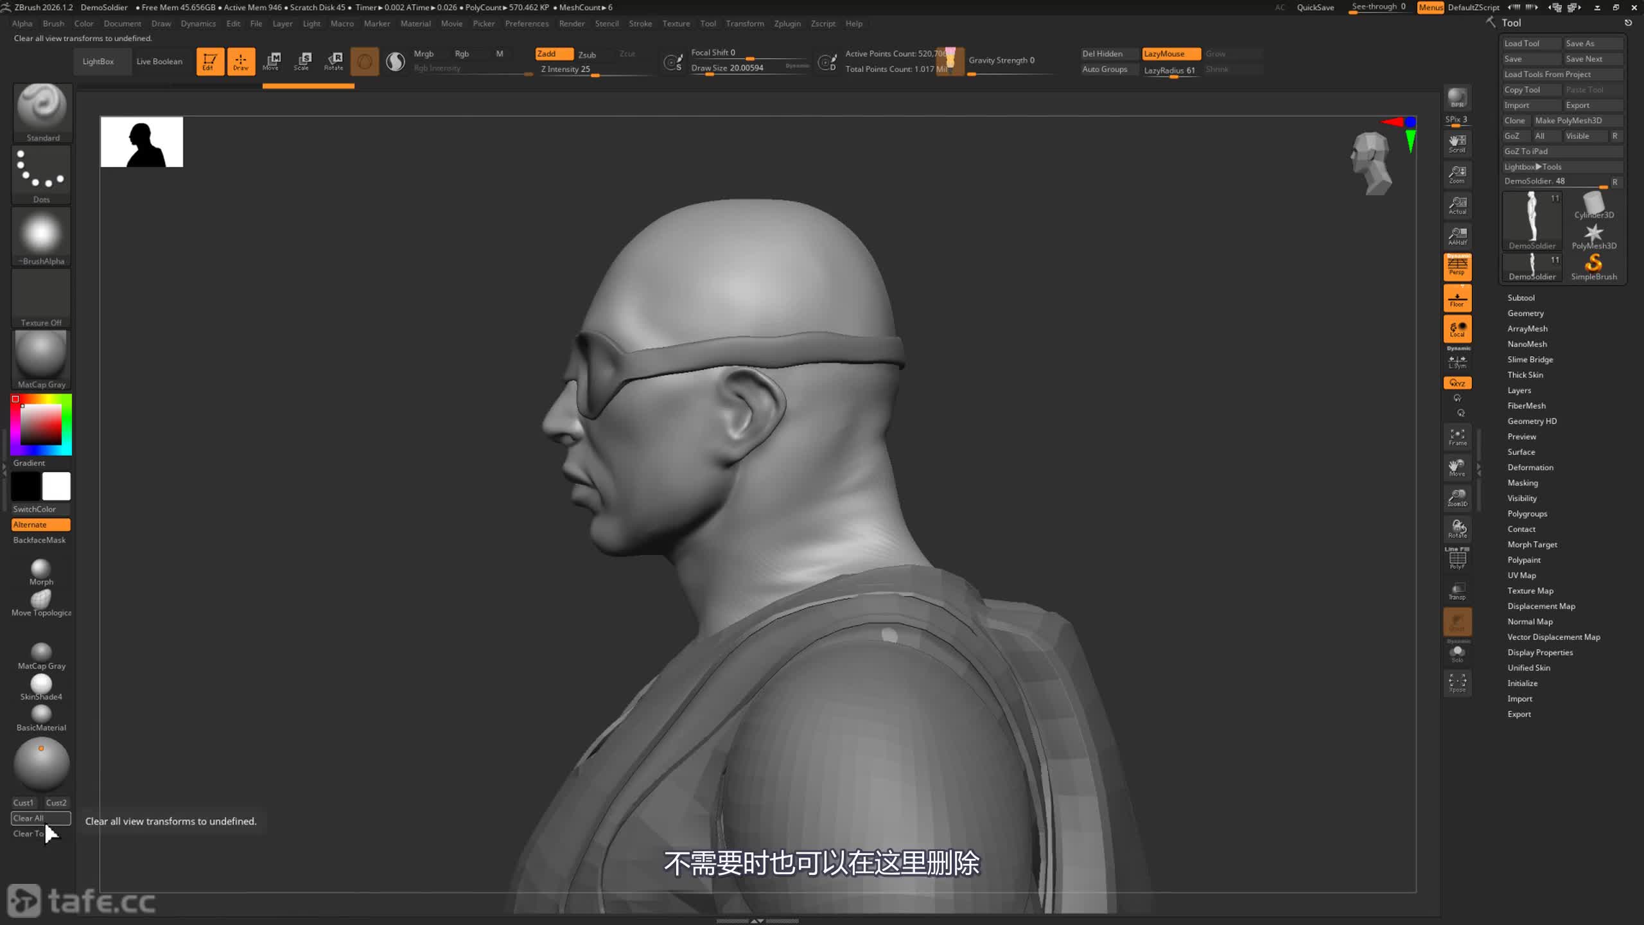Select the Morph brush
The image size is (1644, 925).
coord(41,572)
